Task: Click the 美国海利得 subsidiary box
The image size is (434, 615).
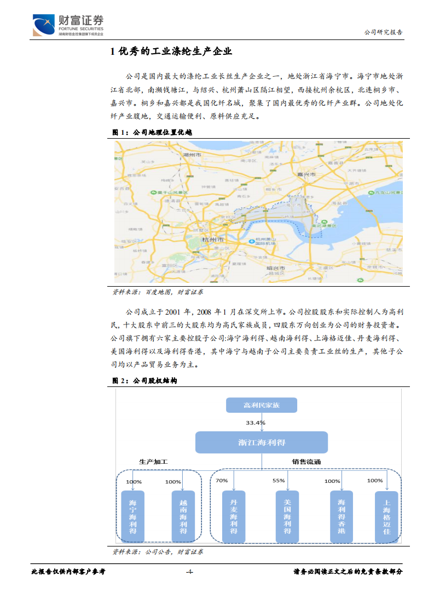Action: pos(287,517)
